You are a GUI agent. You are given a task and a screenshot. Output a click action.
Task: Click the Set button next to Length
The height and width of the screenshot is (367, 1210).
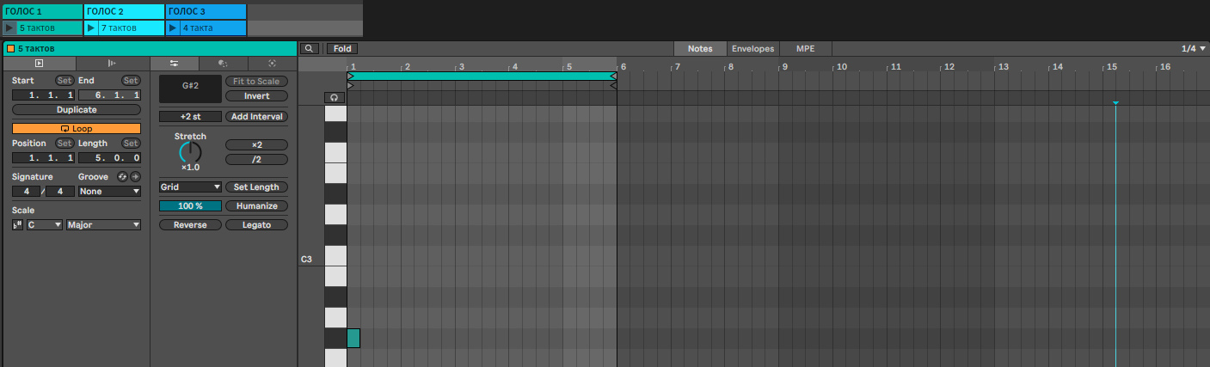(131, 144)
